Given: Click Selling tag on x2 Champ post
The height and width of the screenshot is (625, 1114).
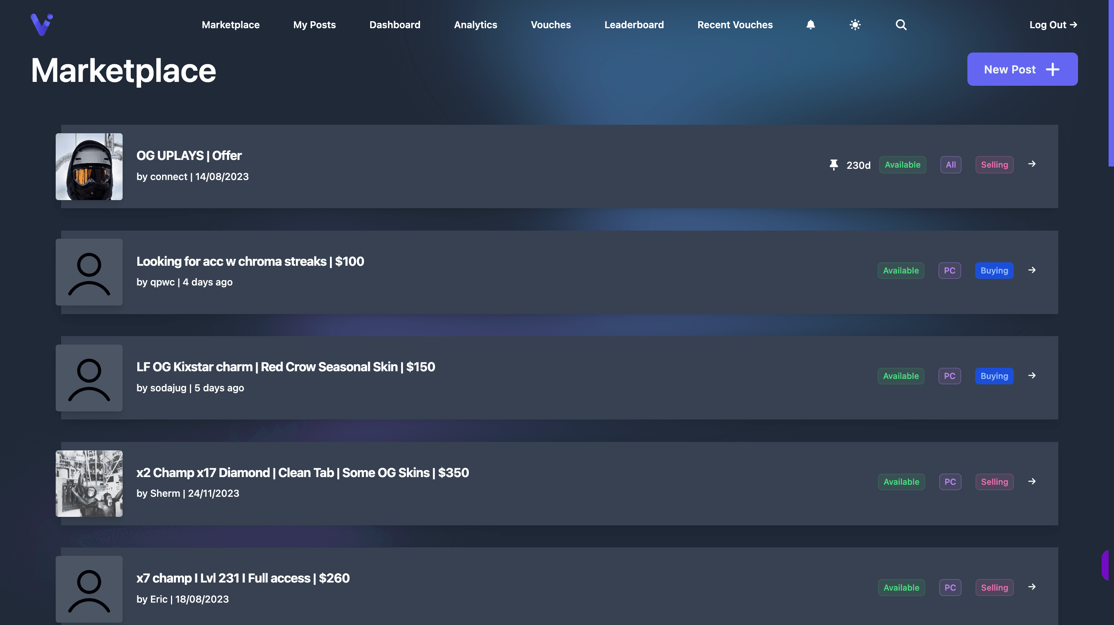Looking at the screenshot, I should (x=994, y=482).
